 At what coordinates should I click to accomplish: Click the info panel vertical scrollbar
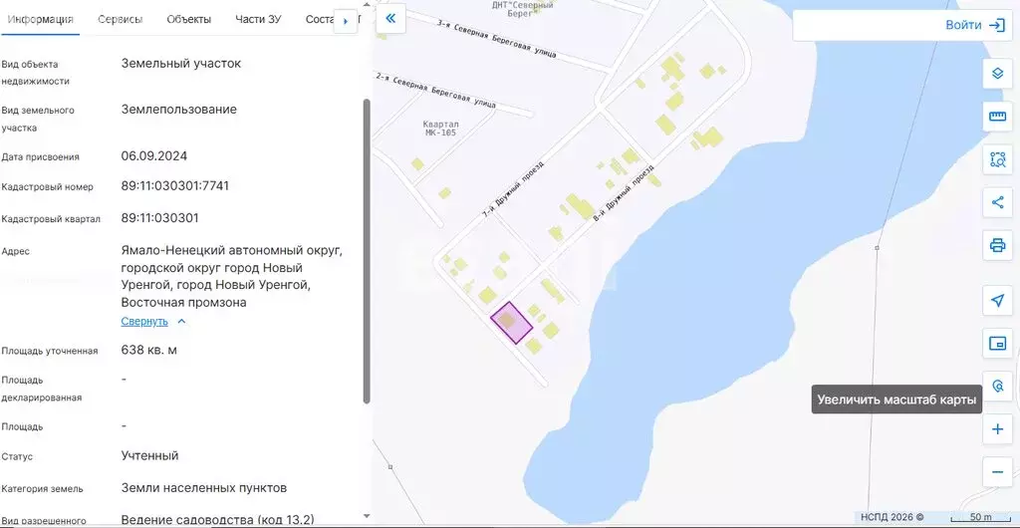point(367,249)
